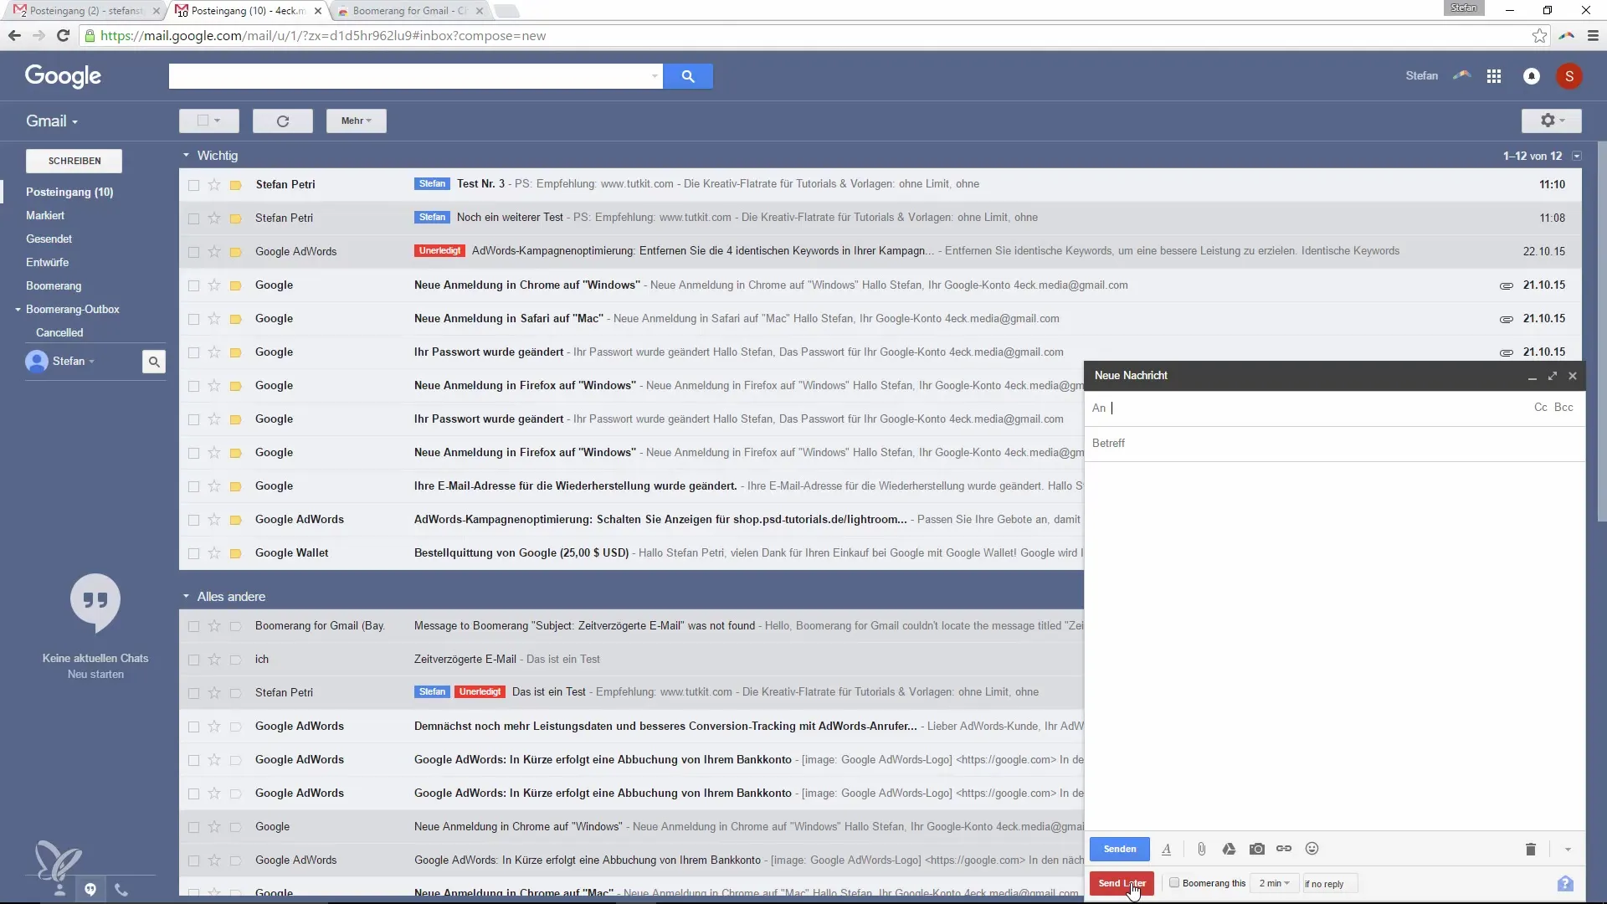
Task: Open the Hangouts conversations tab icon
Action: coord(90,889)
